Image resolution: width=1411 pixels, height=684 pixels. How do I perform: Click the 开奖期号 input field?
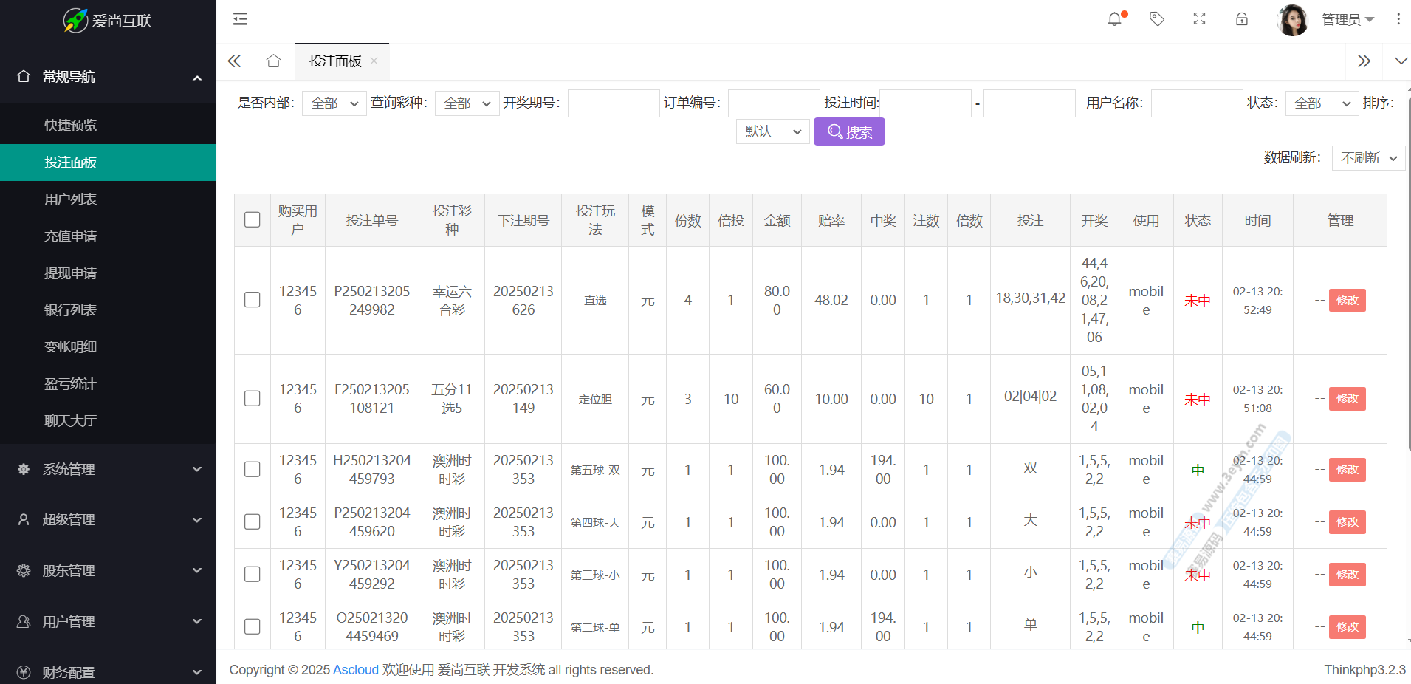tap(613, 103)
